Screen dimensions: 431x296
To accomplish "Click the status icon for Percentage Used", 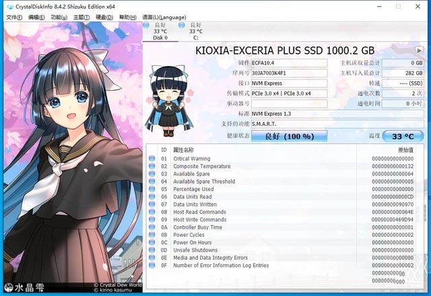I will (x=152, y=189).
